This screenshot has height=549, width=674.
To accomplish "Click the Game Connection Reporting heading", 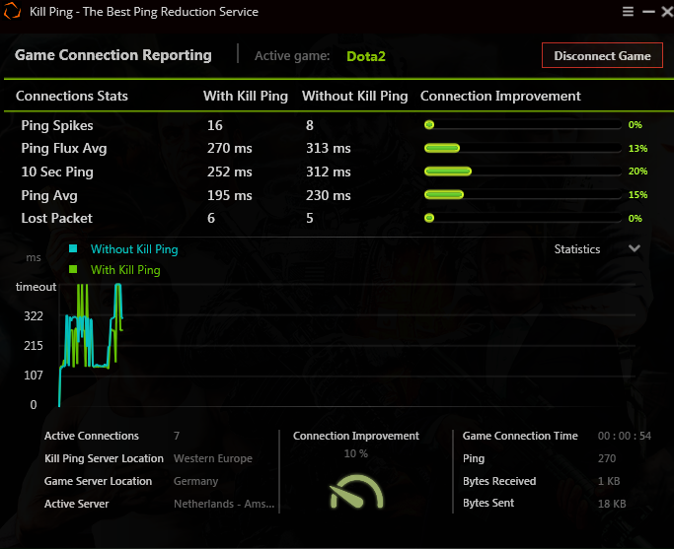I will 113,55.
